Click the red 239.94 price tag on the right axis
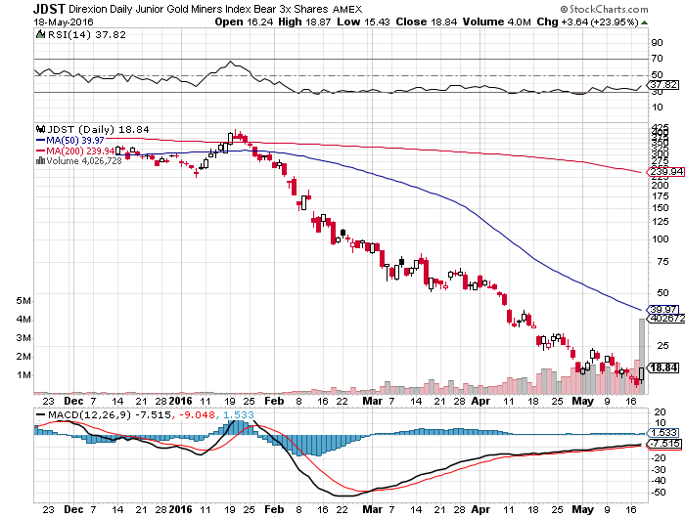This screenshot has height=518, width=685. [665, 172]
